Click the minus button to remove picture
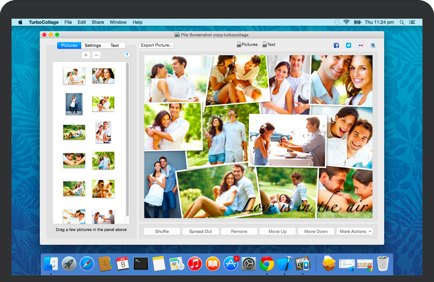 pos(97,55)
